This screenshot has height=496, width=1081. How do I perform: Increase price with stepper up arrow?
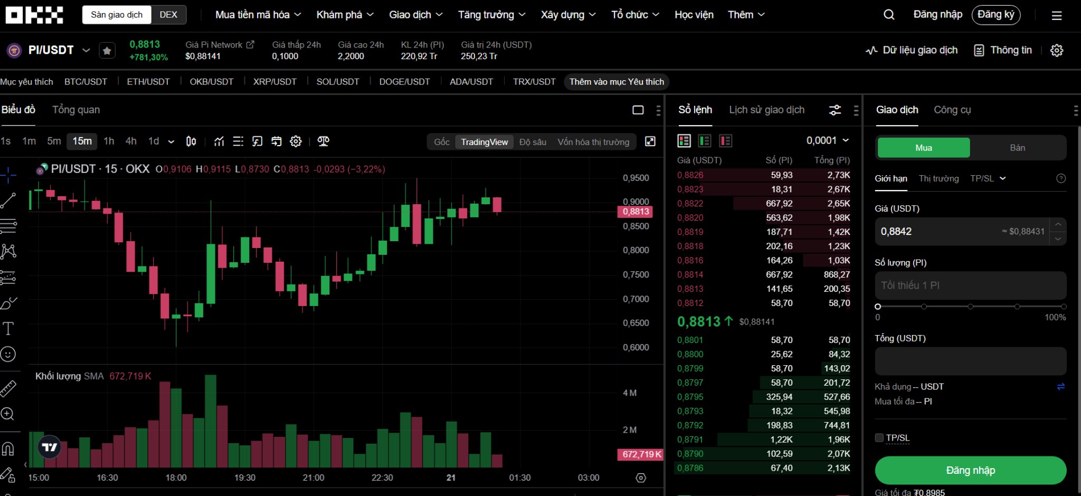[1058, 225]
